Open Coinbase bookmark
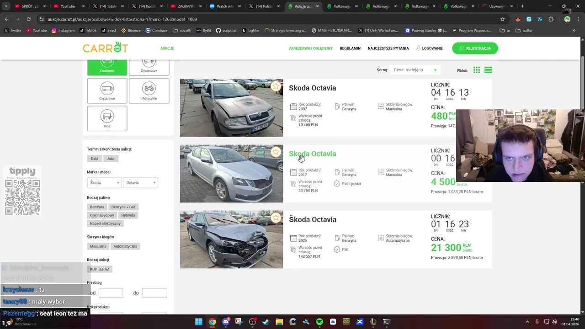Image resolution: width=585 pixels, height=329 pixels. tap(156, 31)
